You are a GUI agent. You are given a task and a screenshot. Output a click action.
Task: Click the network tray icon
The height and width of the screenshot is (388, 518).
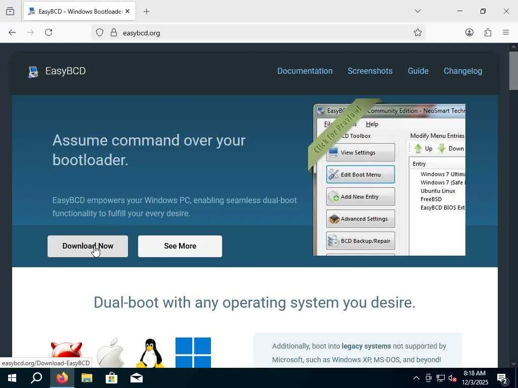[x=441, y=378]
